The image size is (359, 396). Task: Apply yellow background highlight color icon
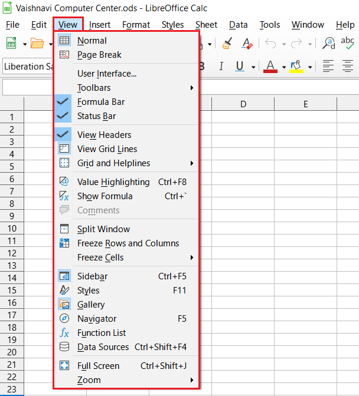tap(296, 67)
